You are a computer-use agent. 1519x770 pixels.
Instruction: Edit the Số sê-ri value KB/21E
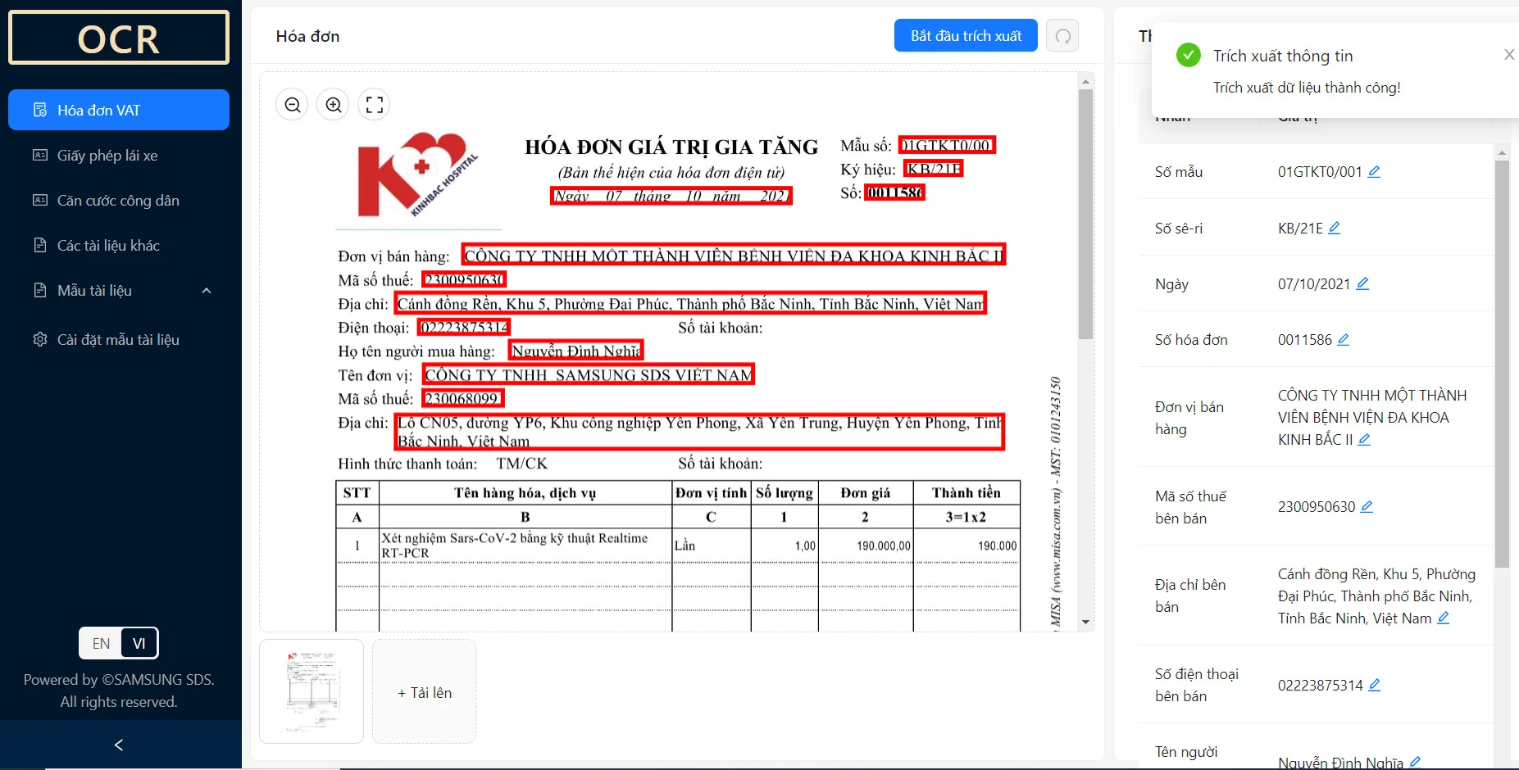pos(1335,228)
